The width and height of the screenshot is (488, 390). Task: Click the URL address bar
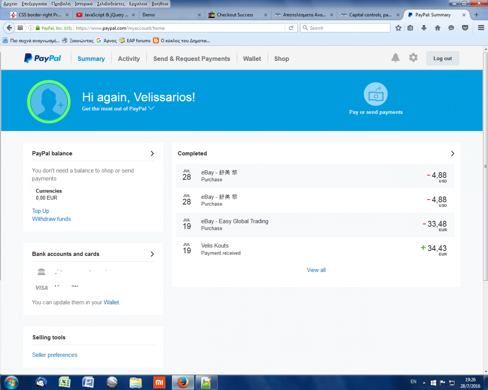pos(179,28)
